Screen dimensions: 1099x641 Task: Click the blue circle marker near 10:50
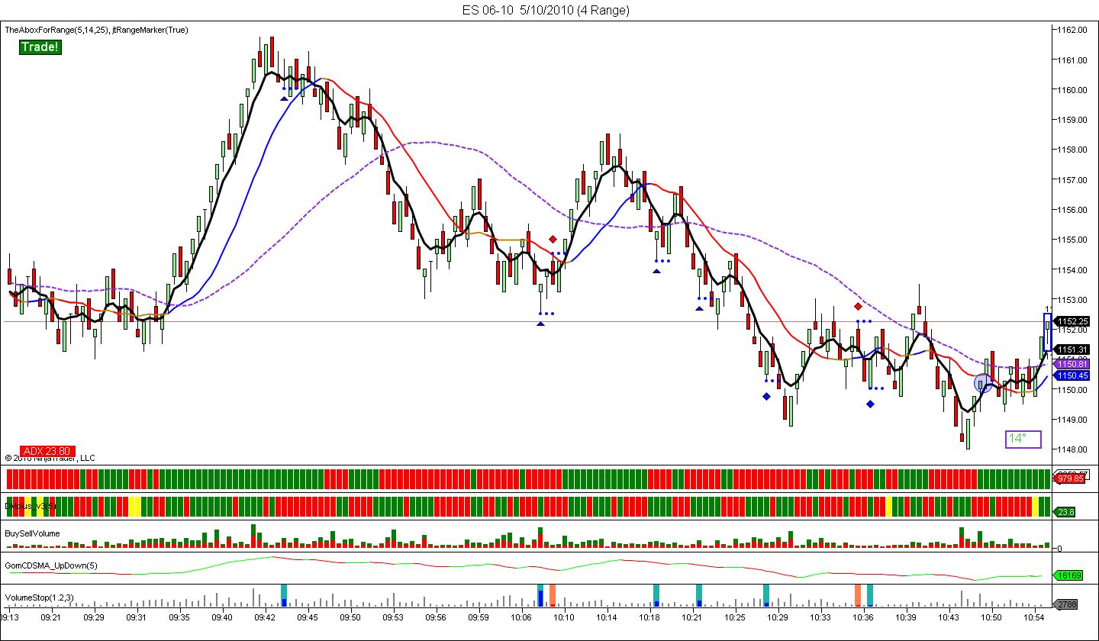click(x=983, y=383)
